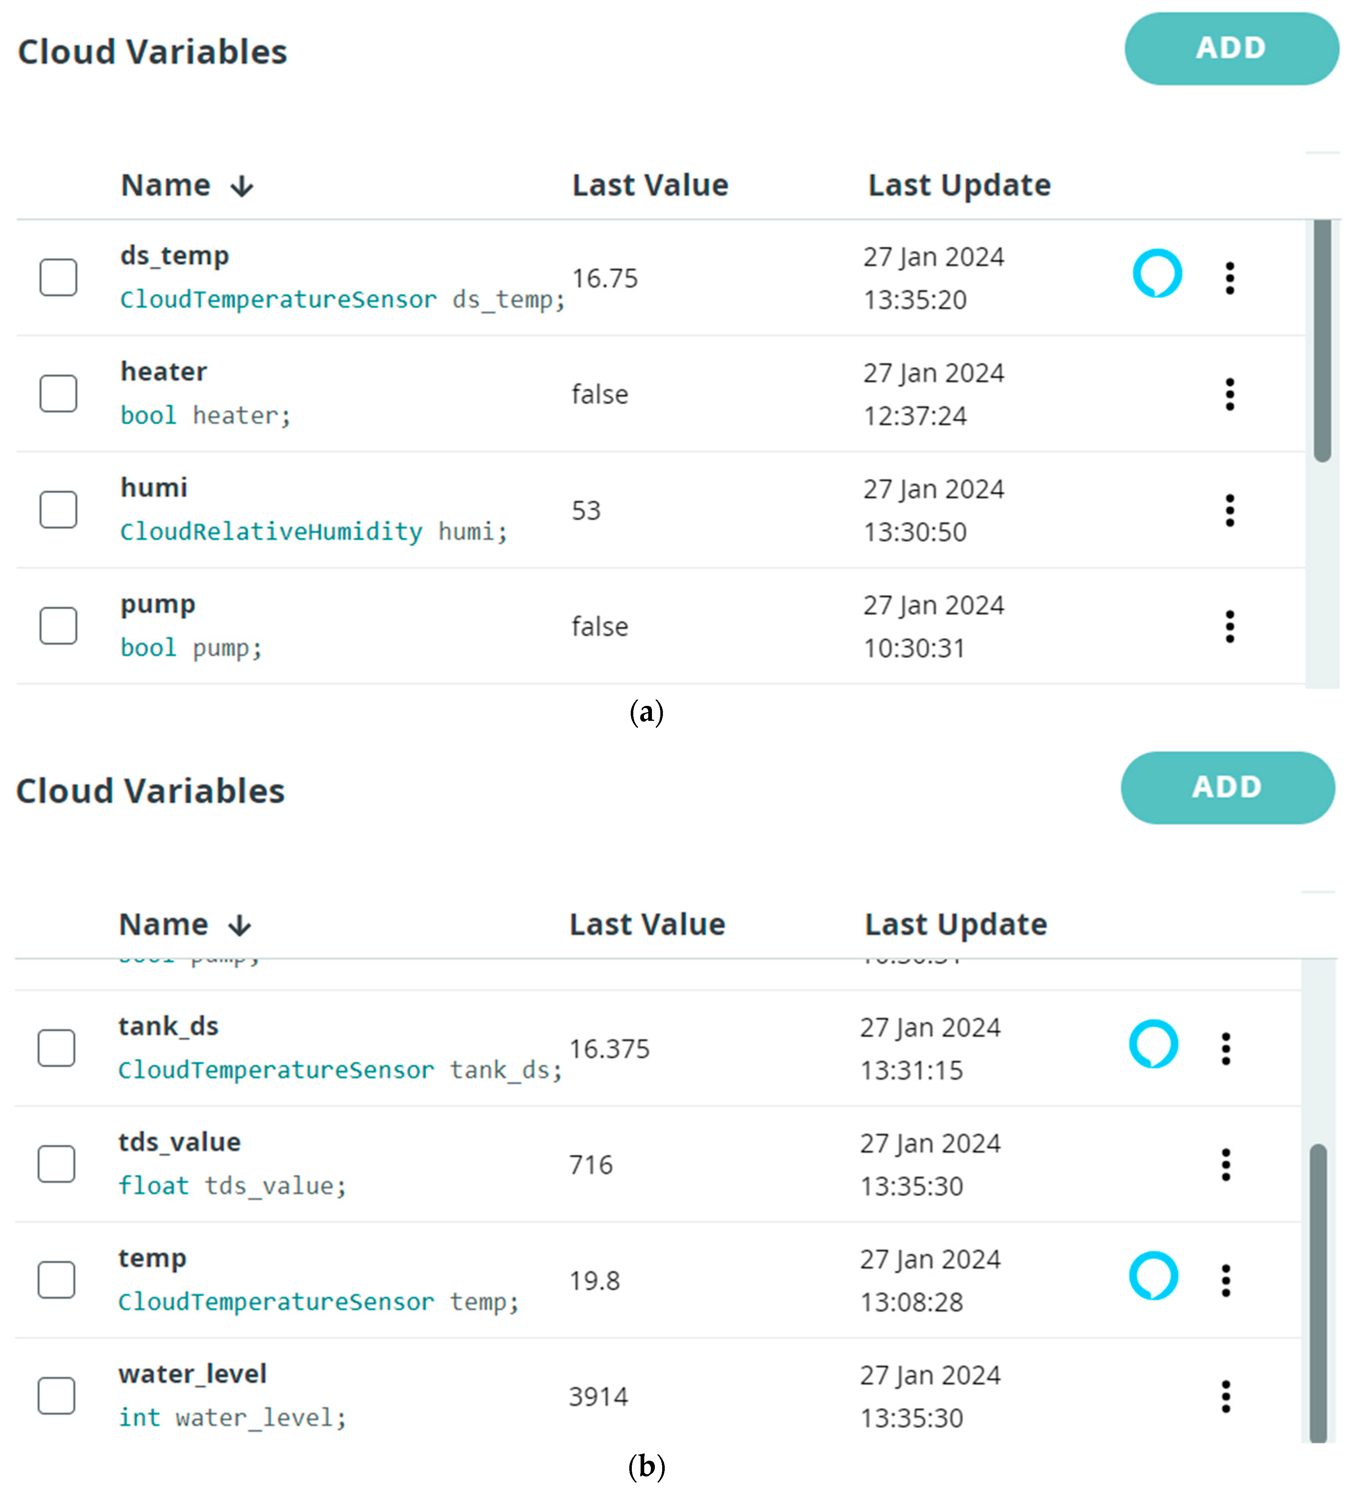
Task: Click 'CloudTemperatureSensor ds_temp;' declaration
Action: click(x=343, y=300)
